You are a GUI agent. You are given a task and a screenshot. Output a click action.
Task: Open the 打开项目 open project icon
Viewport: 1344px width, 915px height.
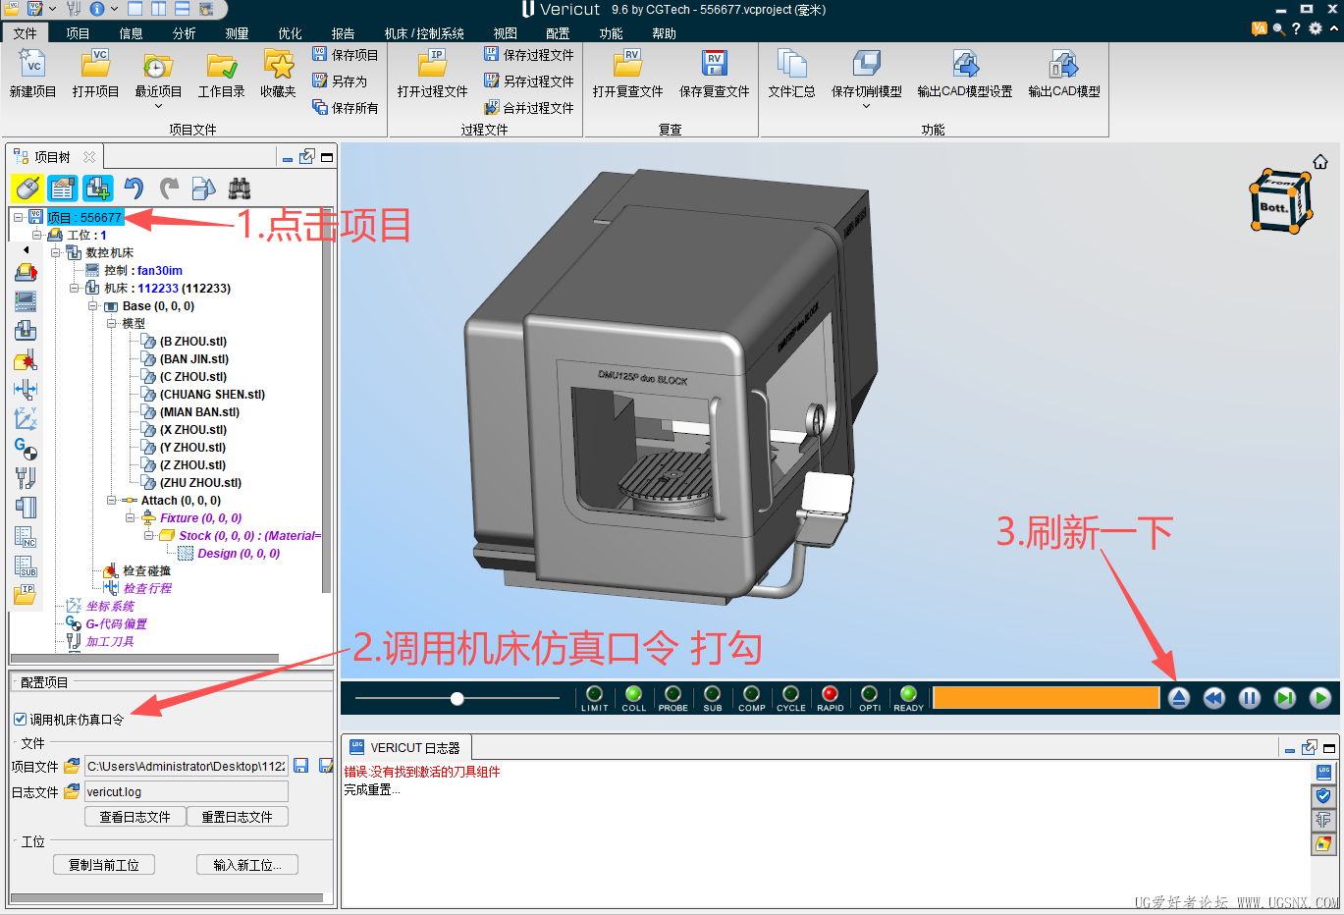click(x=95, y=65)
